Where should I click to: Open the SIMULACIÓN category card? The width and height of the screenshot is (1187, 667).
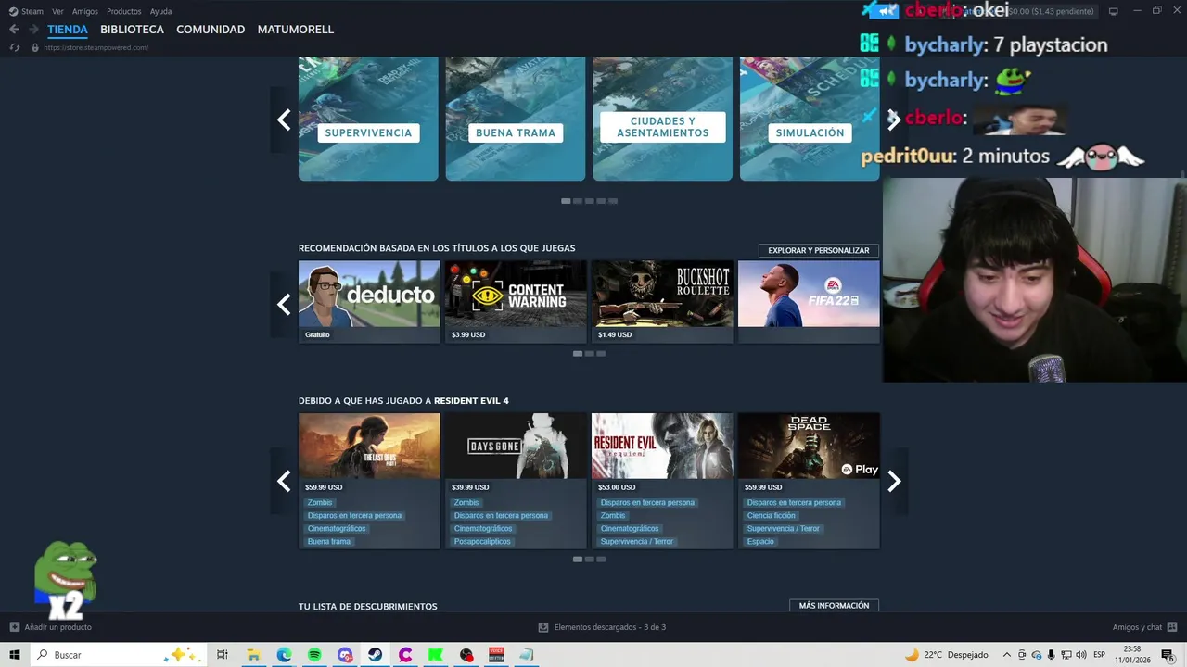[x=810, y=119]
